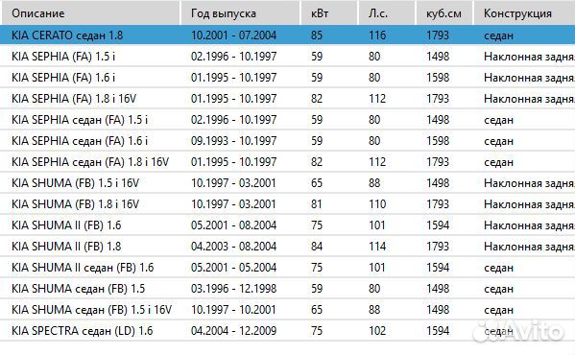Click the 102 horsepower value cell
This screenshot has height=355, width=575.
[x=377, y=331]
